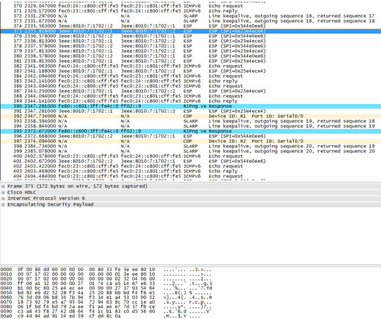The image size is (381, 319).
Task: Select packet 375 ESP row in packet list
Action: pyautogui.click(x=190, y=31)
